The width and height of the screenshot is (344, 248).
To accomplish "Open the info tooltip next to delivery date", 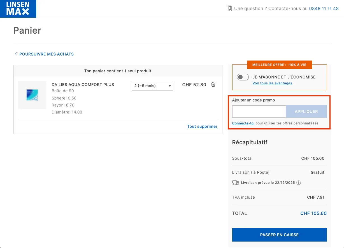I will tap(299, 183).
